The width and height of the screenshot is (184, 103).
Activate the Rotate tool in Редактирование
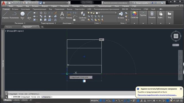[x=45, y=13]
